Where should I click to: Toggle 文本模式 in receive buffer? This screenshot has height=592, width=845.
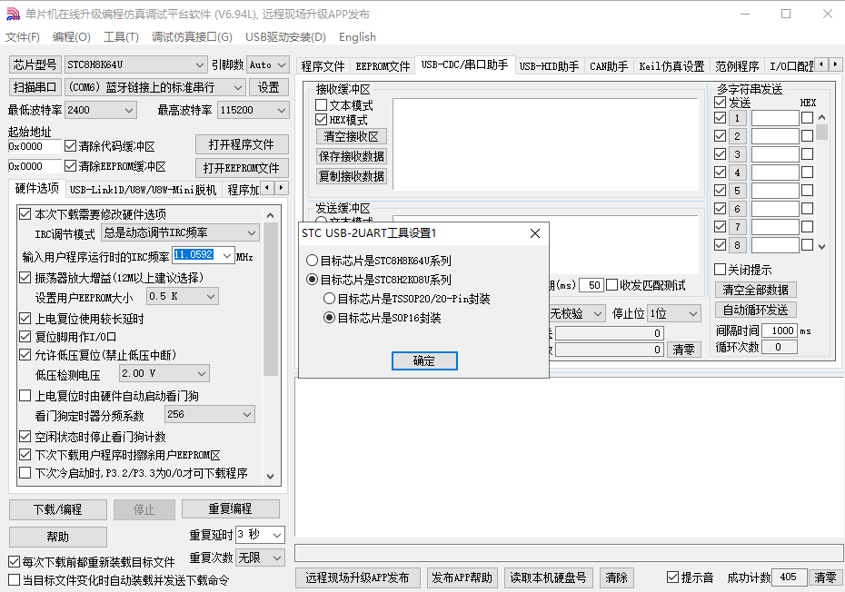click(322, 105)
